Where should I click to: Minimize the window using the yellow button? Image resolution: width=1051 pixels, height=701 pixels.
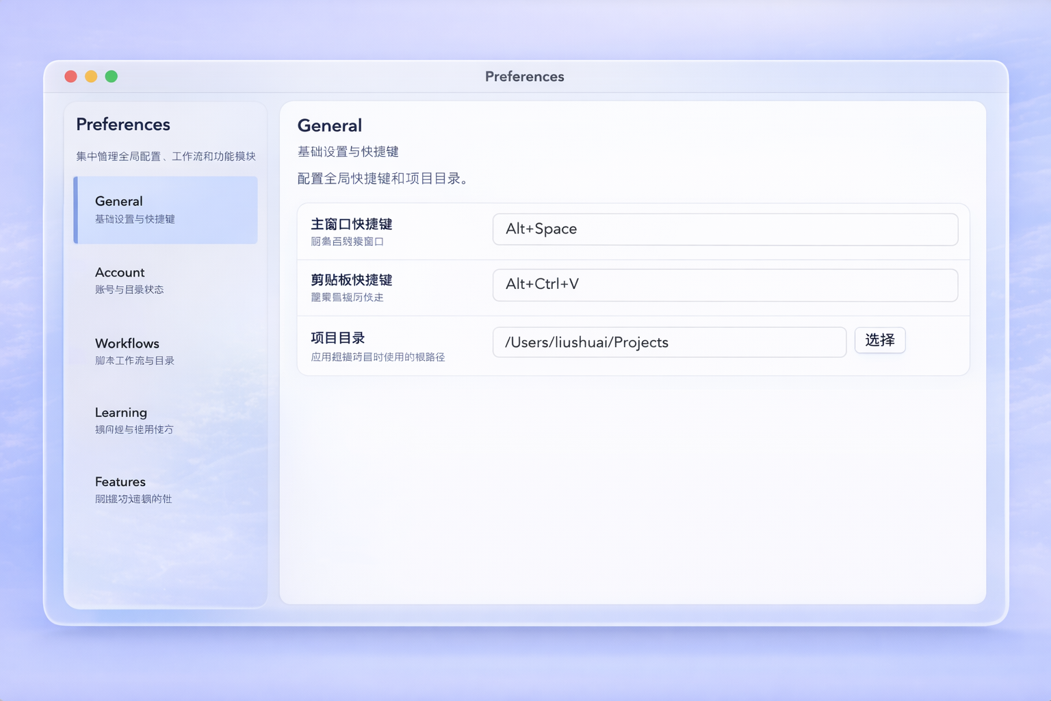tap(91, 77)
